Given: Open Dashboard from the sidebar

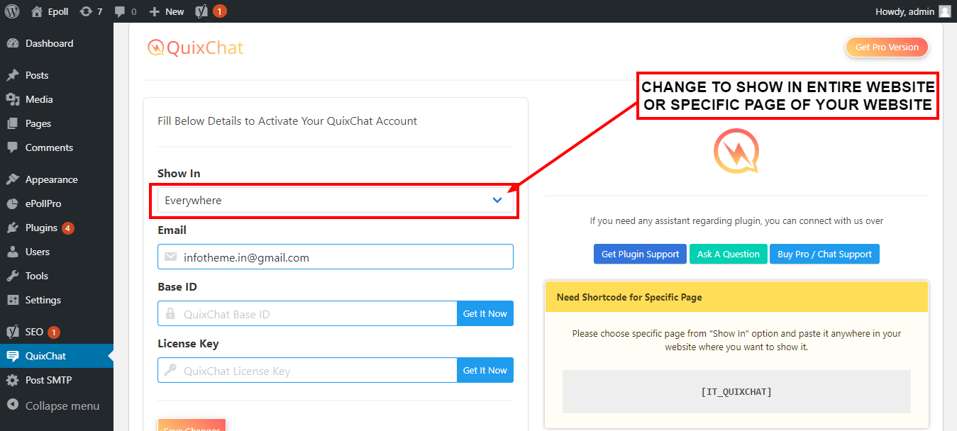Looking at the screenshot, I should pyautogui.click(x=49, y=43).
